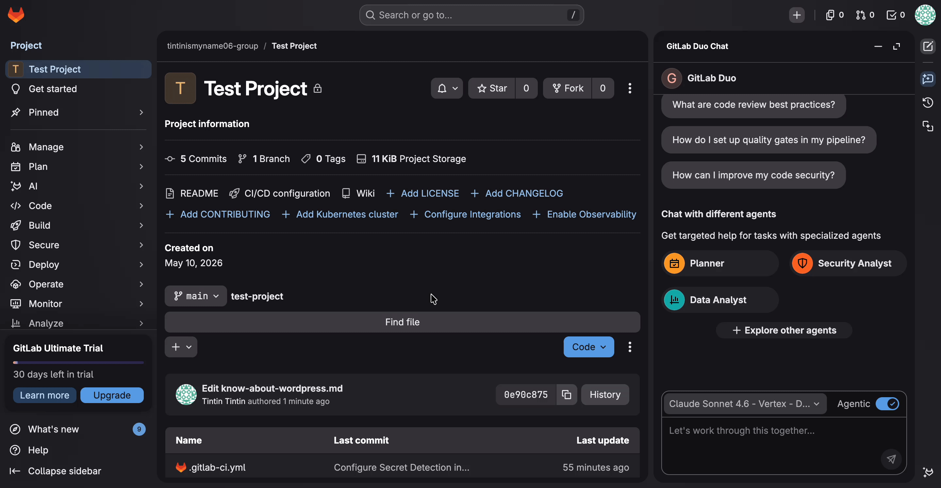Viewport: 941px width, 488px height.
Task: Open Add LICENSE link
Action: pyautogui.click(x=423, y=193)
